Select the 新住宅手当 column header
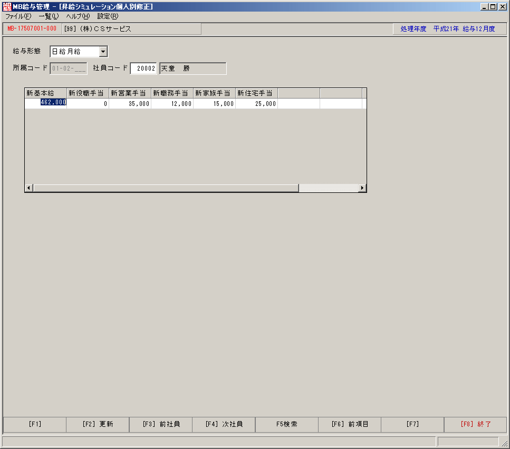This screenshot has width=510, height=449. pyautogui.click(x=257, y=93)
